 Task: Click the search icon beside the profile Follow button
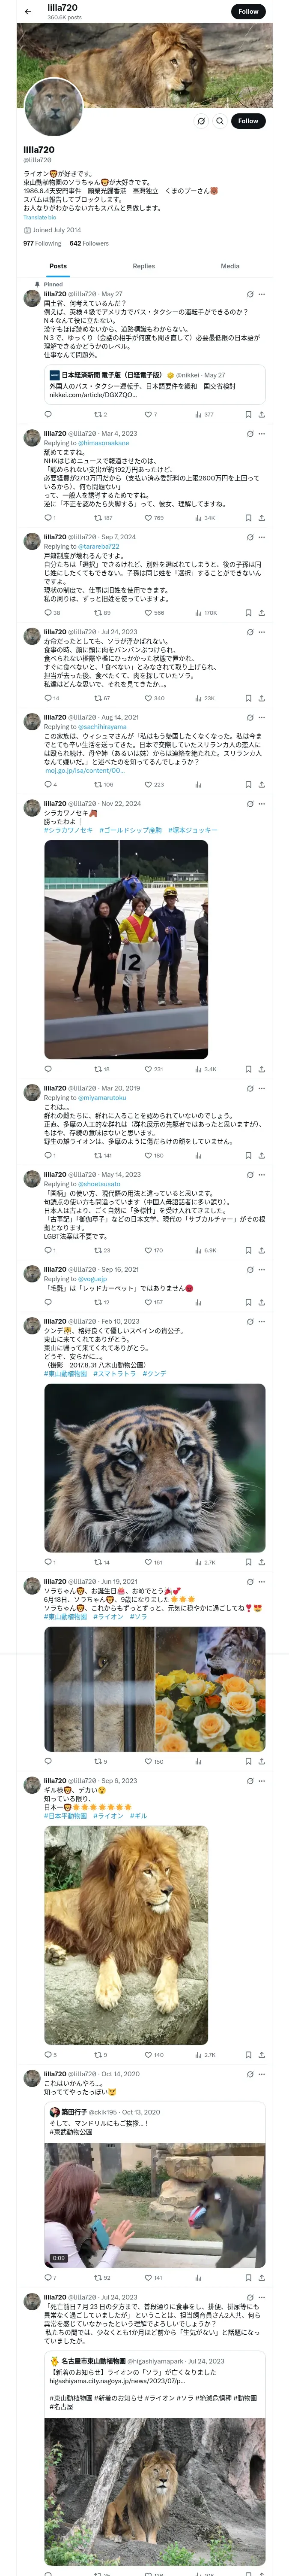point(220,121)
